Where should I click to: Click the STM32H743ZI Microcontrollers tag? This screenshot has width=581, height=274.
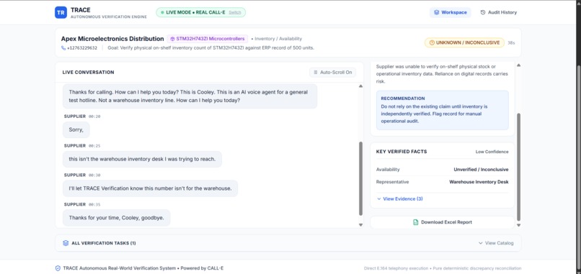(x=207, y=38)
